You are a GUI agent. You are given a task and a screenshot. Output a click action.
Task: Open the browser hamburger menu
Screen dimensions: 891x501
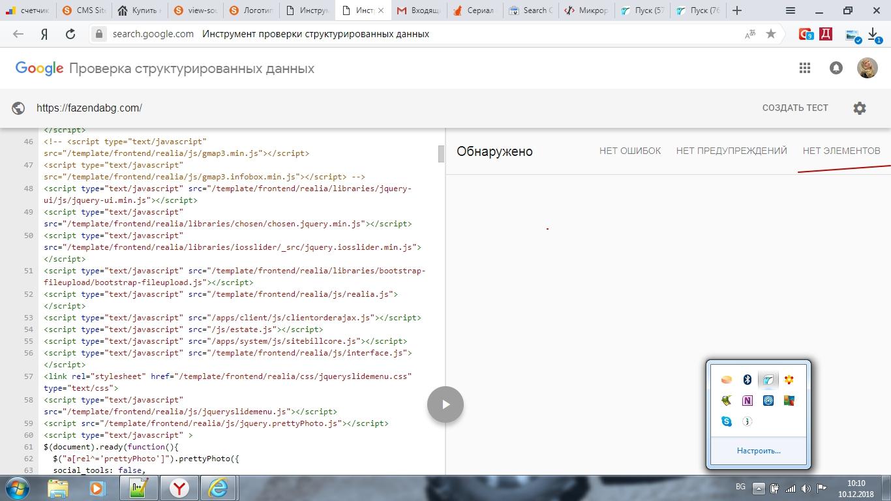click(x=791, y=10)
